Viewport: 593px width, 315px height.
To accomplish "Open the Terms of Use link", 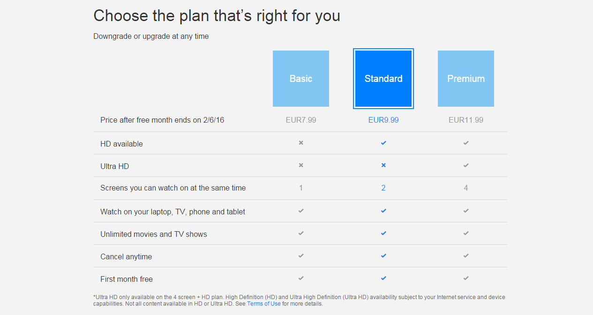I will click(x=264, y=304).
